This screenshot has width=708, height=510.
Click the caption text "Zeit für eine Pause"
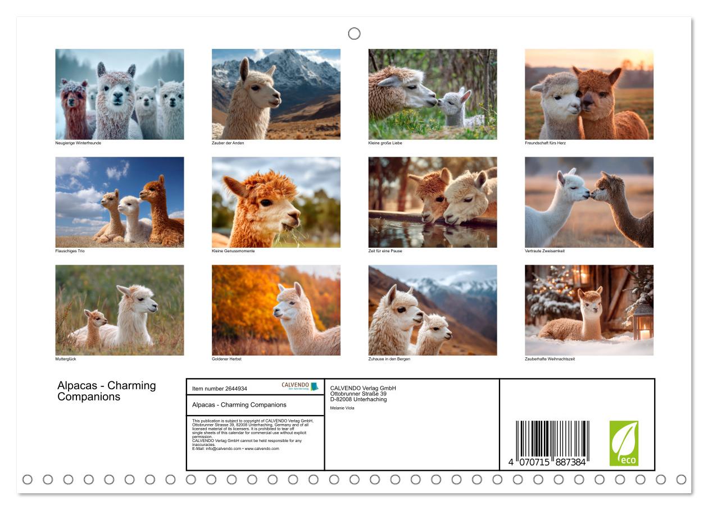(x=385, y=251)
